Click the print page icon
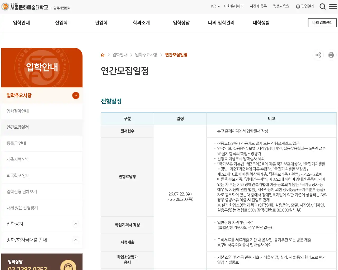The image size is (338, 270). click(331, 55)
